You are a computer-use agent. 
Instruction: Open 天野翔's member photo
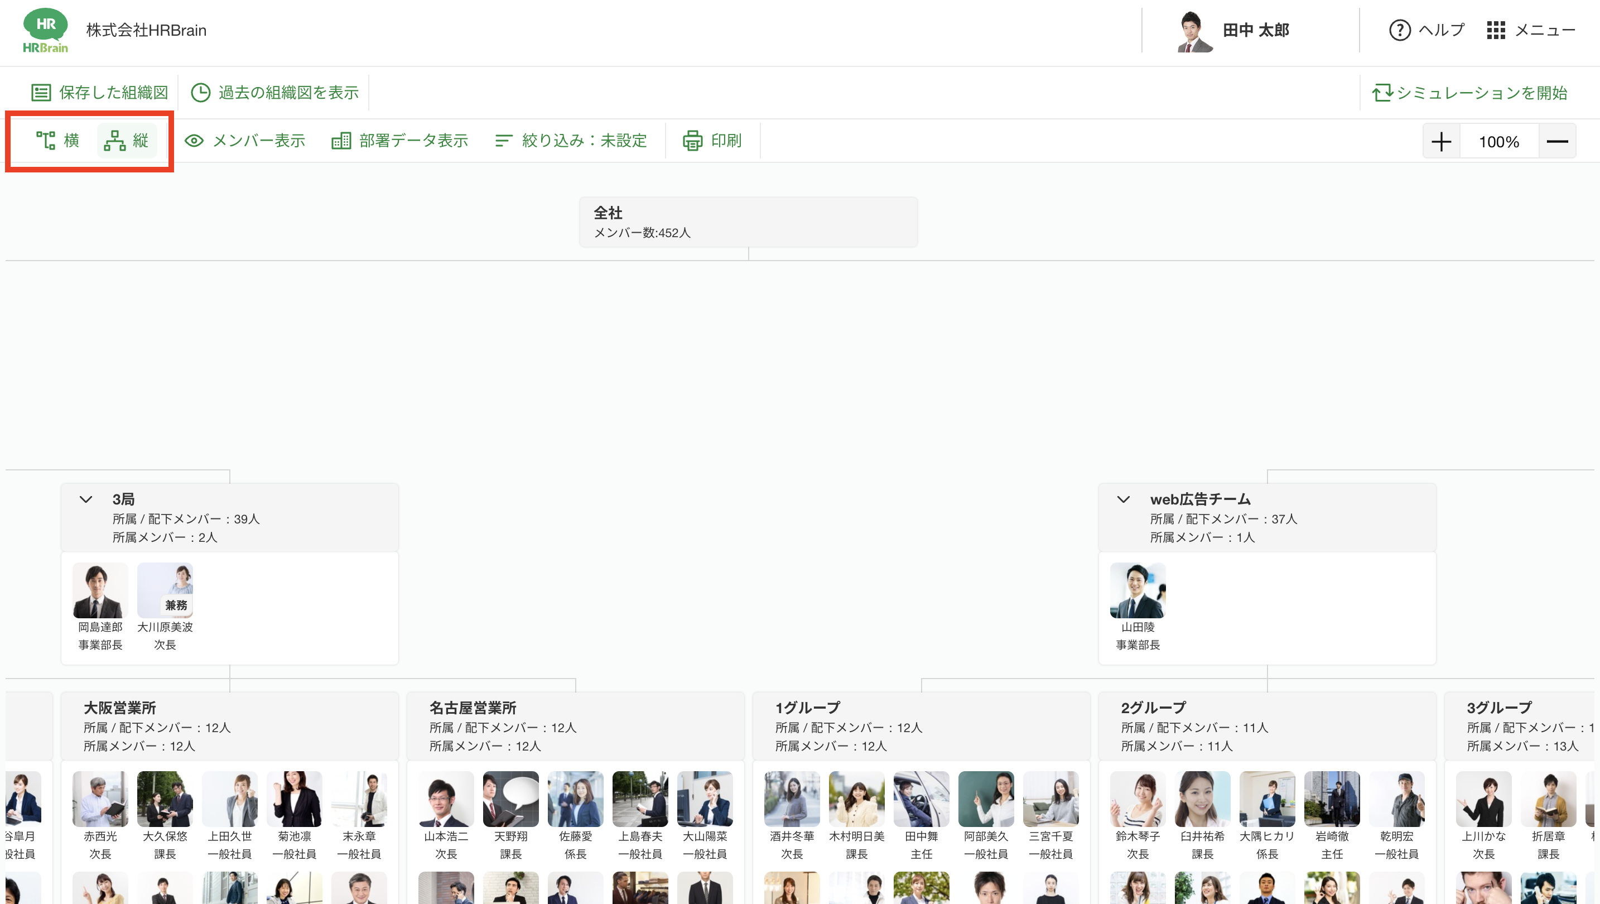(510, 799)
